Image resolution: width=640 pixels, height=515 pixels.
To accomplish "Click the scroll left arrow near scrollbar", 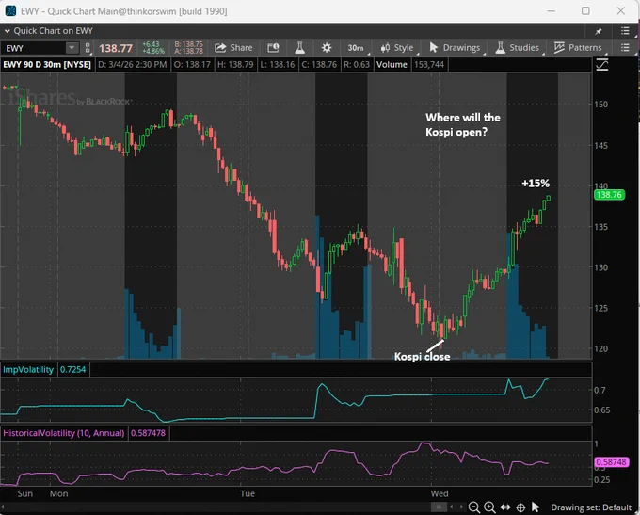I will pyautogui.click(x=451, y=507).
